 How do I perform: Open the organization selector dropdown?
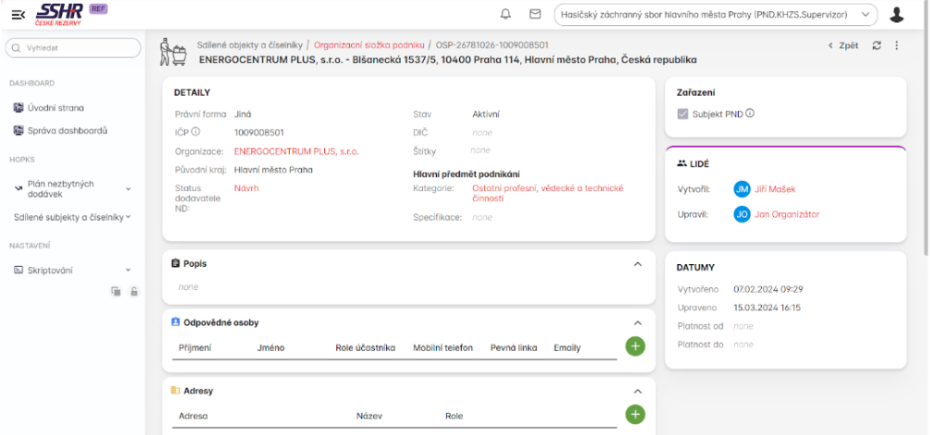[716, 14]
